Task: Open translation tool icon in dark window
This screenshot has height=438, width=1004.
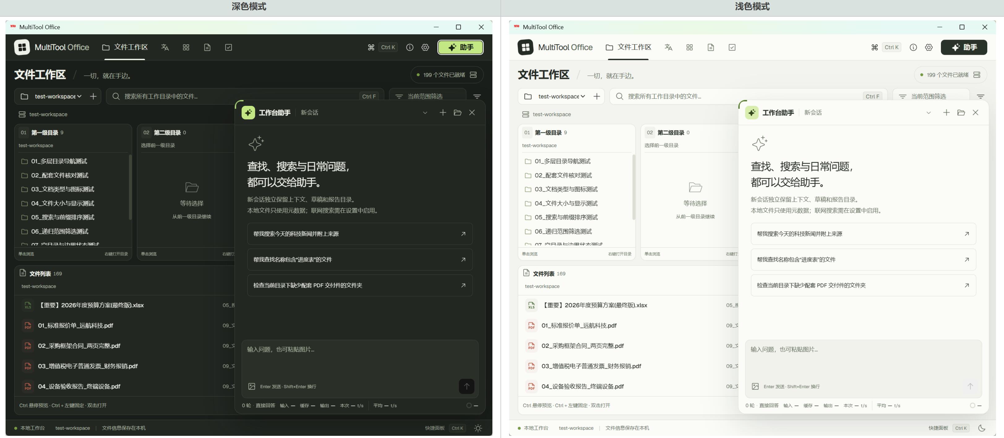Action: [x=165, y=47]
